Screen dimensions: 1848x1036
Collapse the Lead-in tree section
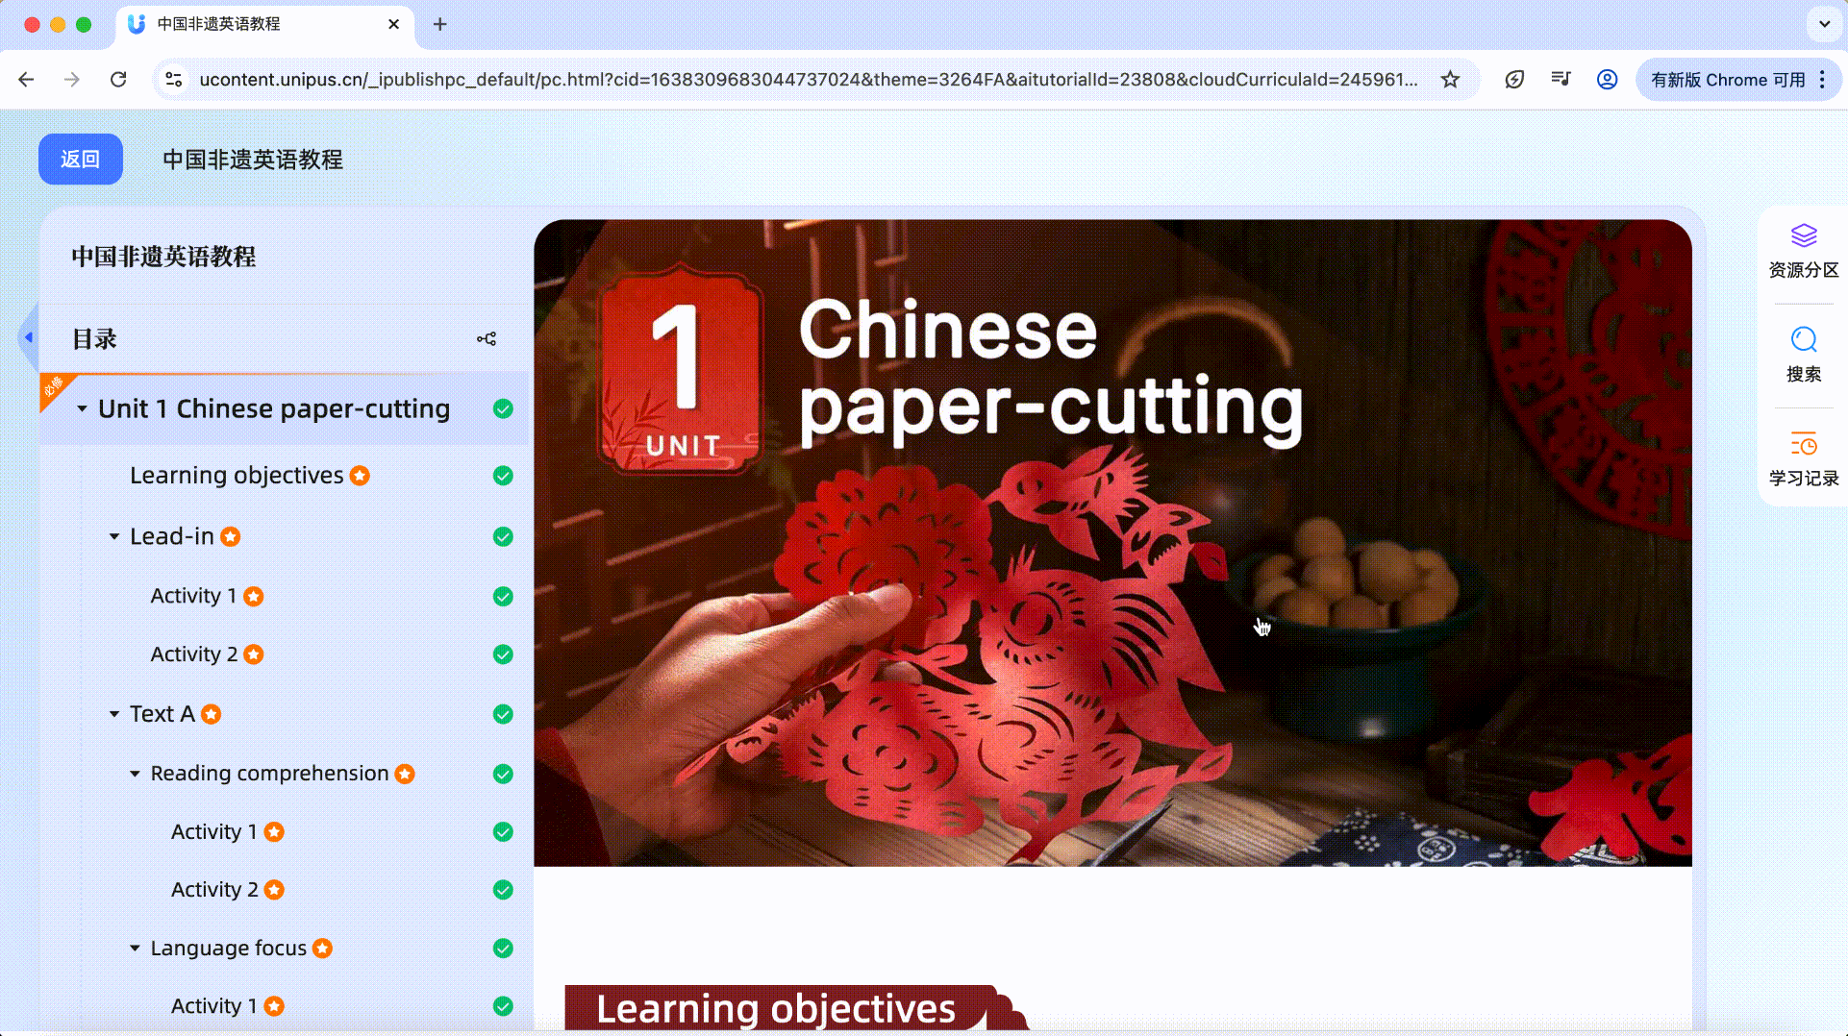(114, 536)
